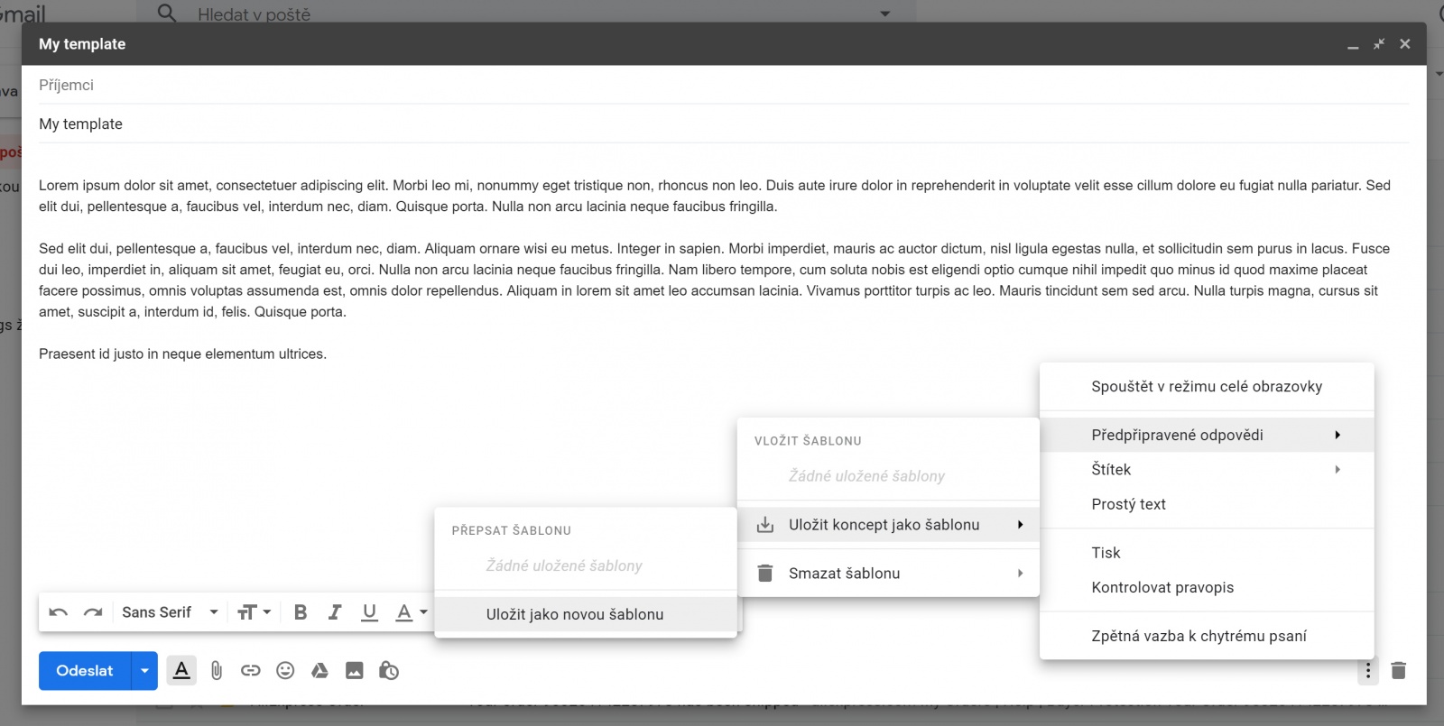
Task: Toggle bold formatting
Action: [x=301, y=612]
